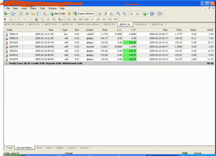Select the Crosshair tool

11,19
